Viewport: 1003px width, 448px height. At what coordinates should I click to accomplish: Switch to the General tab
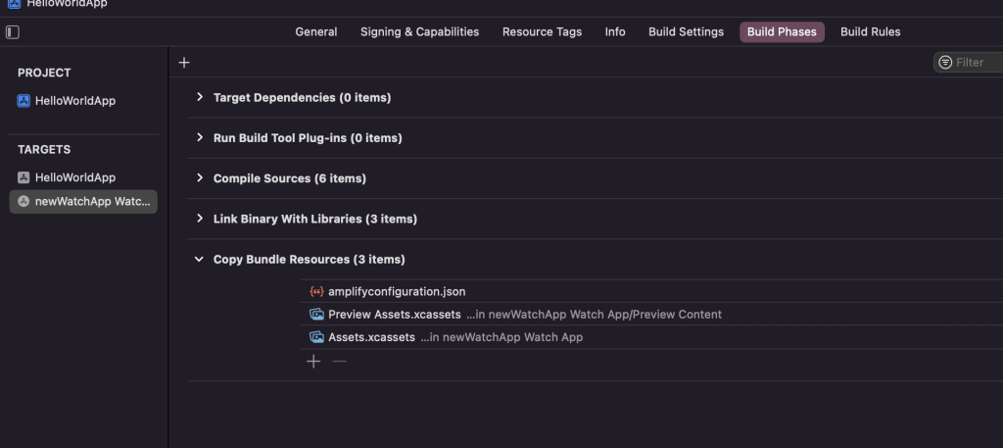(x=316, y=32)
